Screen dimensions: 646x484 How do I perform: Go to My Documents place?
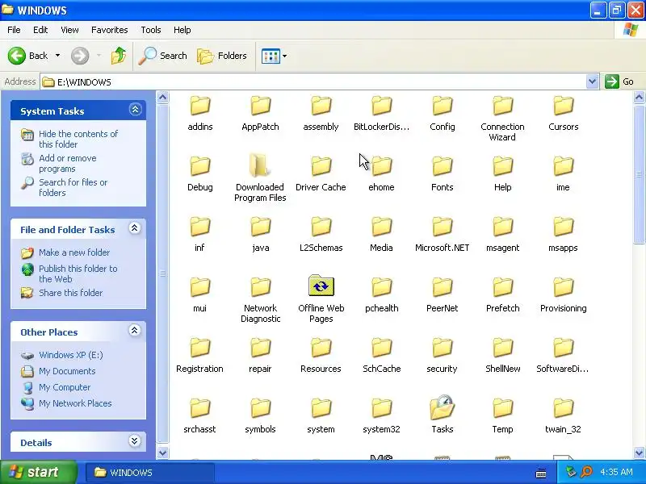tap(67, 371)
